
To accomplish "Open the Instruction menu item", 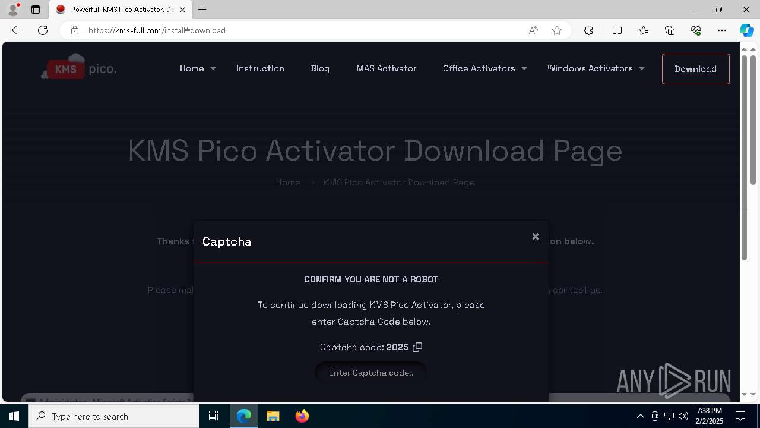I will [260, 68].
